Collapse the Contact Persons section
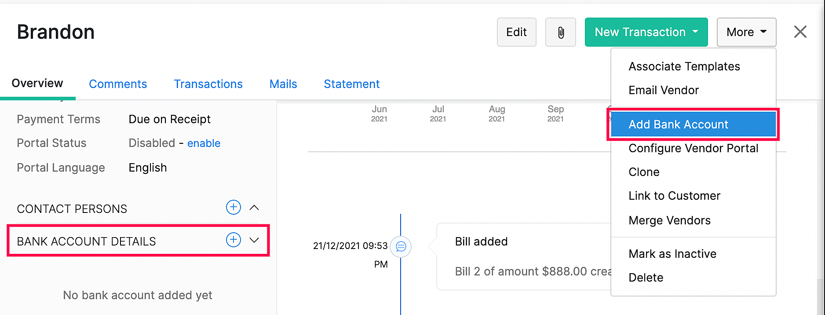This screenshot has width=825, height=315. pyautogui.click(x=254, y=208)
